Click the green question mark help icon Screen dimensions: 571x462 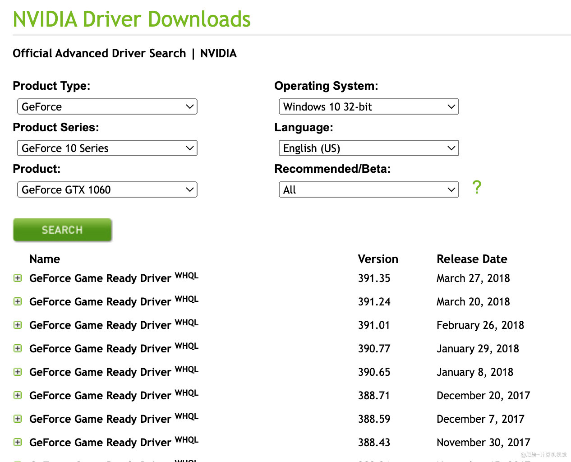pos(477,187)
